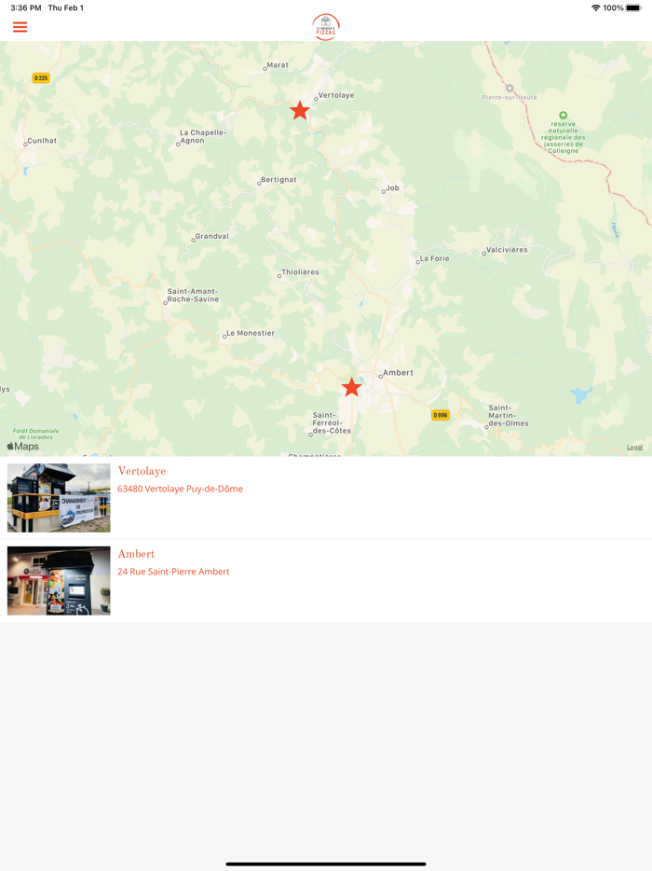This screenshot has width=652, height=871.
Task: Tap the Job town label
Action: [392, 187]
